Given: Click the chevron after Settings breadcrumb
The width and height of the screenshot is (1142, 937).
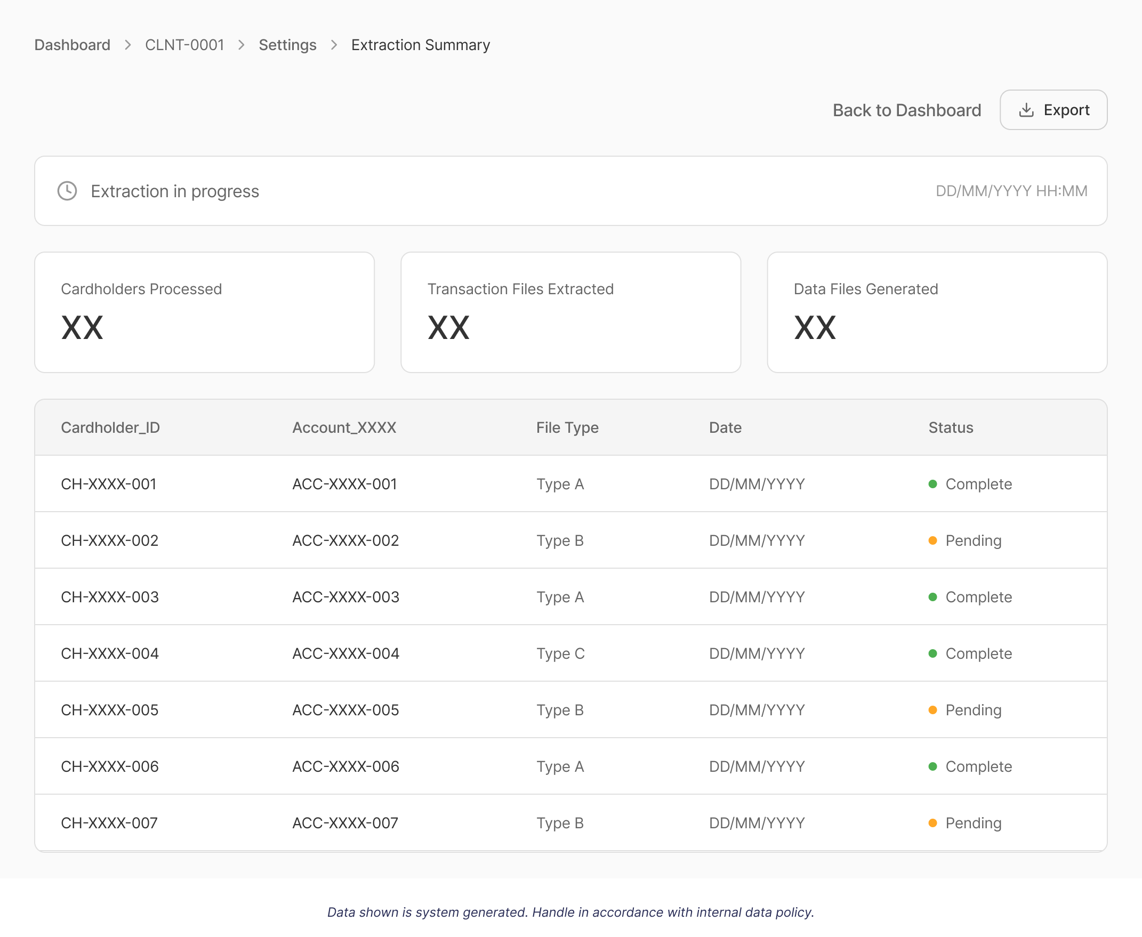Looking at the screenshot, I should pyautogui.click(x=334, y=45).
